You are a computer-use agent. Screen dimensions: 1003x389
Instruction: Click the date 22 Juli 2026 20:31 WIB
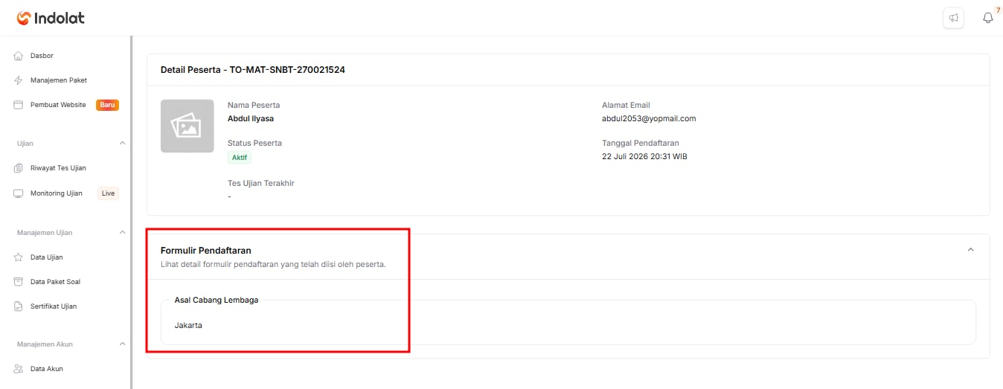644,156
